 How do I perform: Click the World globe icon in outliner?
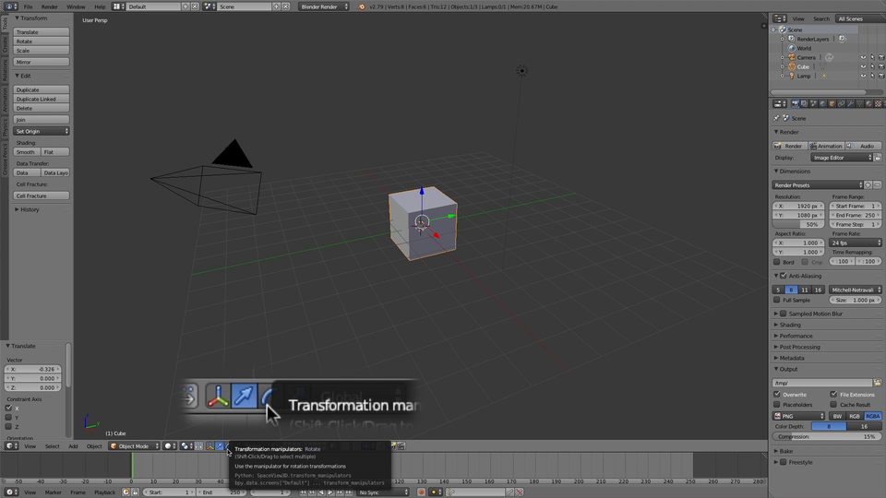point(792,48)
